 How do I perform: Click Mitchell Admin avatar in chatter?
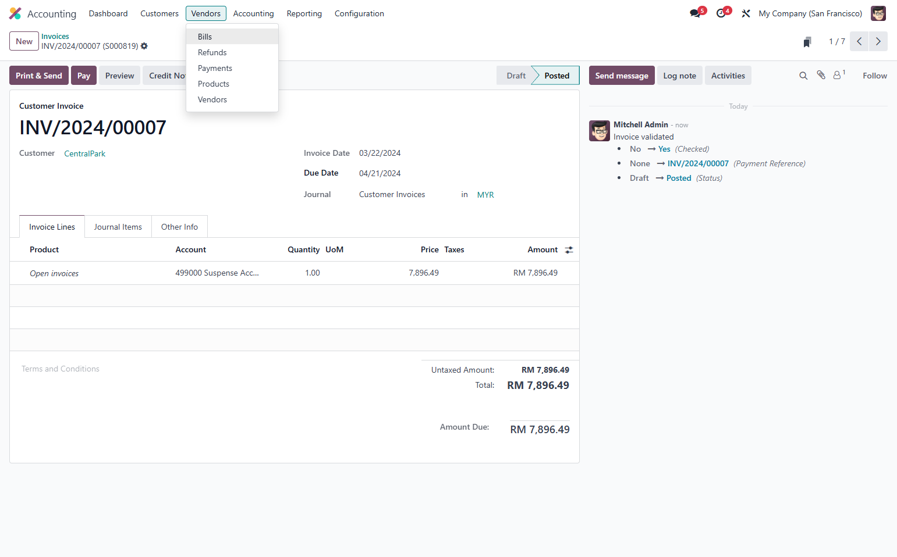[600, 131]
